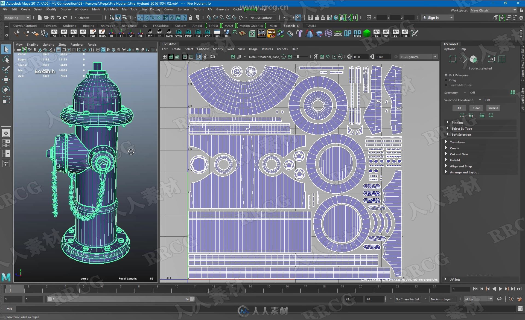Open the Workspace Maya Classic dropdown
The image size is (525, 320).
coord(493,10)
